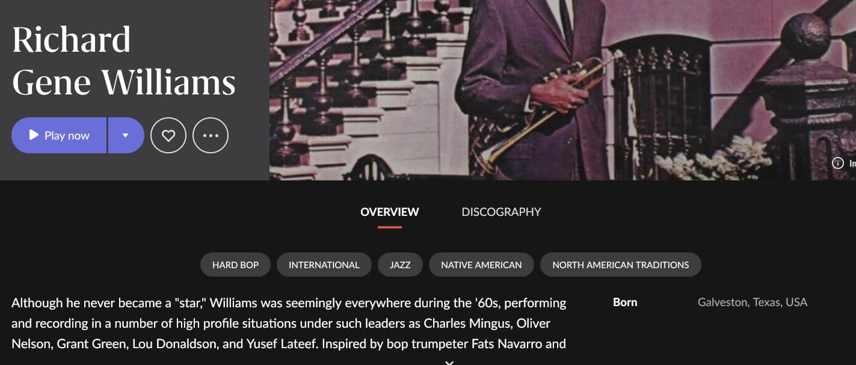Click the Born label
This screenshot has height=365, width=856.
[625, 302]
